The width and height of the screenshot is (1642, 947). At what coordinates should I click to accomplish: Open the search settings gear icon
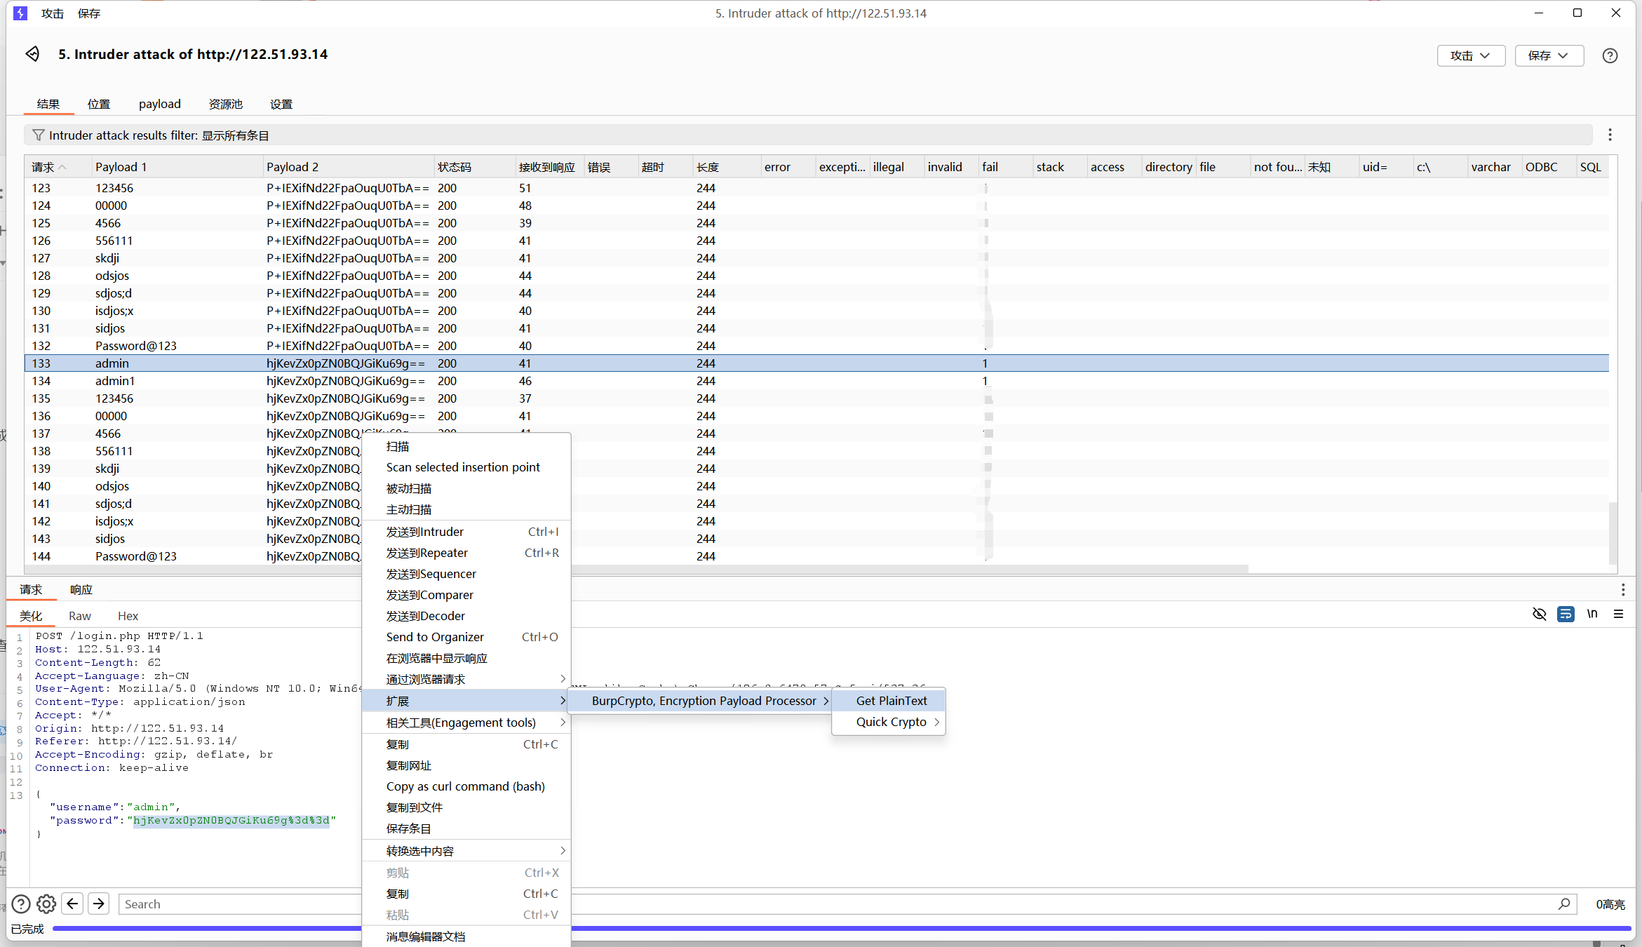click(46, 904)
